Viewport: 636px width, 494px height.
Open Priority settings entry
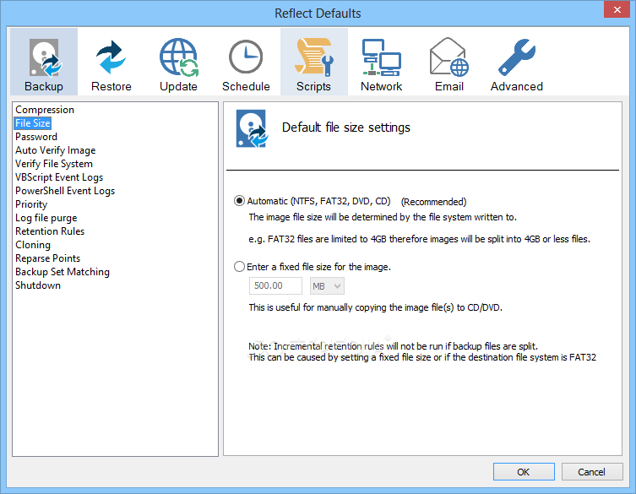(31, 204)
